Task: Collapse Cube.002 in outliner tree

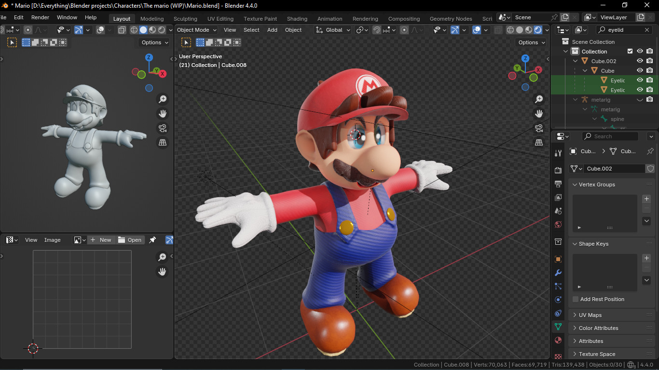Action: (x=576, y=61)
